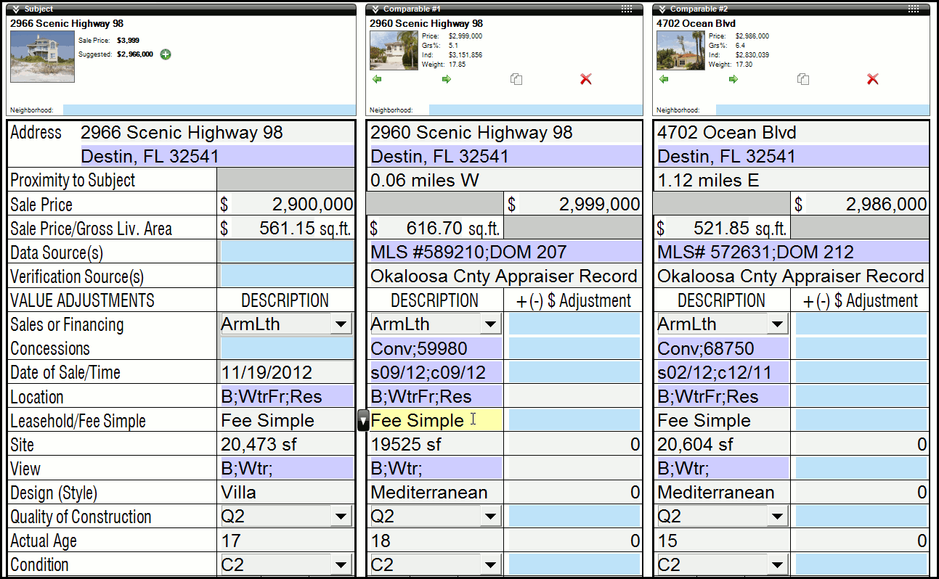939x579 pixels.
Task: Copy Comparable #1 using the copy icon
Action: point(516,79)
